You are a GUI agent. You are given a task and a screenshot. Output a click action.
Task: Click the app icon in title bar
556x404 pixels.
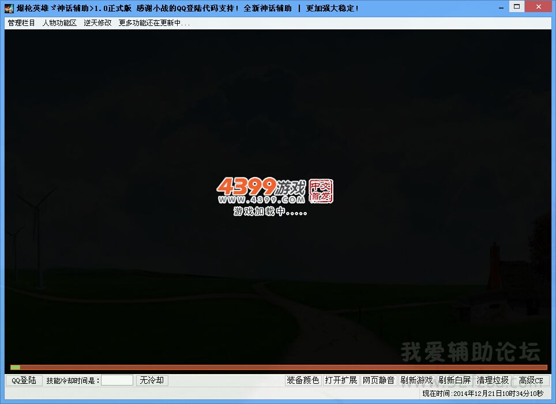9,8
